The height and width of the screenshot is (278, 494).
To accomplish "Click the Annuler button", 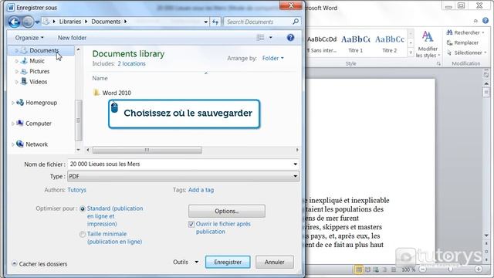I will pyautogui.click(x=275, y=262).
